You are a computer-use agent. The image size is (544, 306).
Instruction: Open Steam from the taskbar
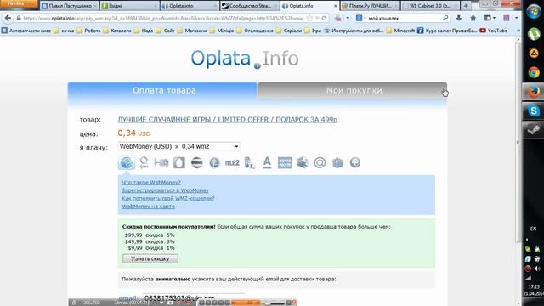tap(533, 130)
